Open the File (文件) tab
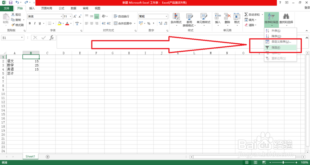The width and height of the screenshot is (310, 165). pos(7,8)
